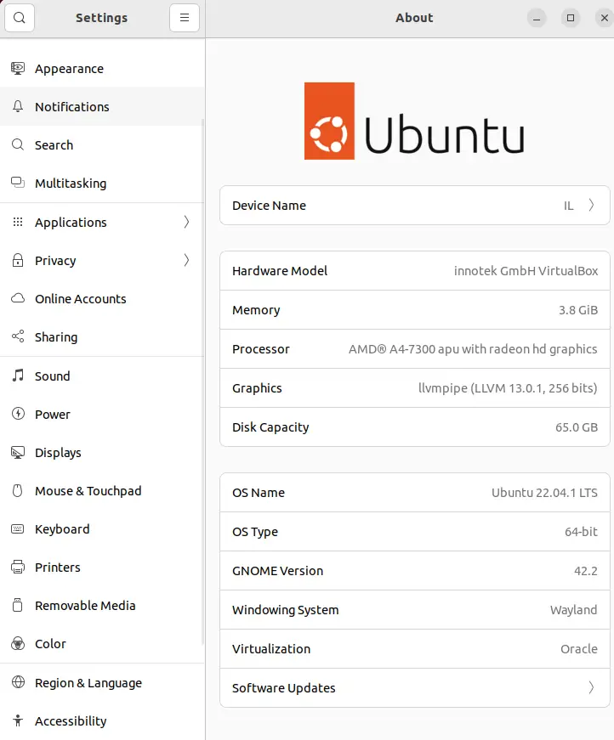Click the GNOME Version 42.2 value
Screen dimensions: 614x740
point(586,571)
